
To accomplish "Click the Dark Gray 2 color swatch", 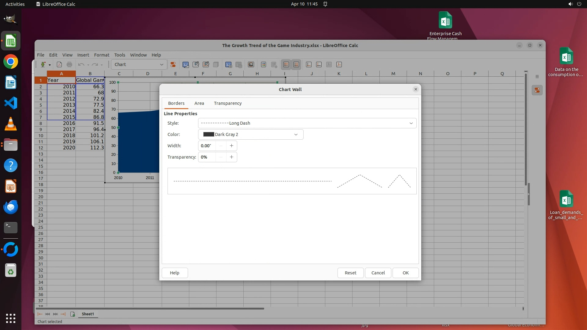I will tap(209, 134).
